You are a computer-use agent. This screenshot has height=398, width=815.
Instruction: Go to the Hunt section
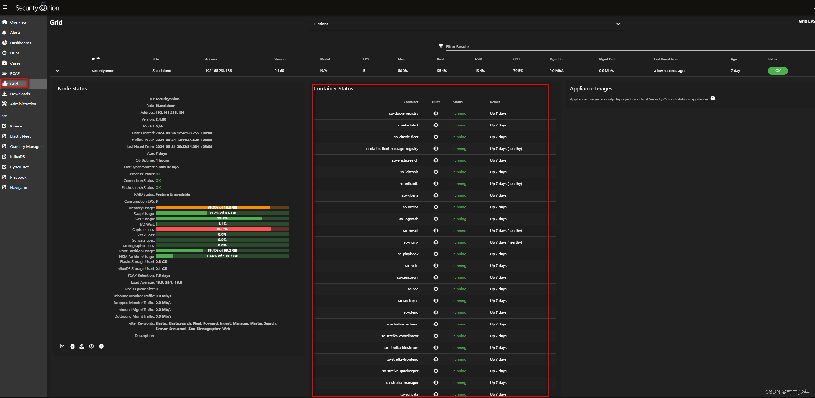(x=14, y=53)
